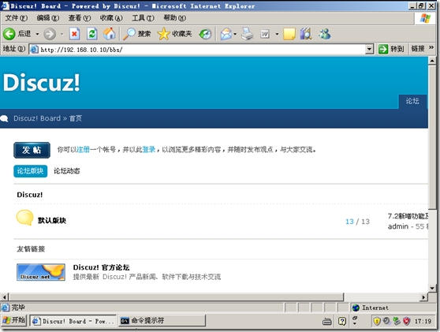Open the 工具(T) menu

pyautogui.click(x=143, y=18)
